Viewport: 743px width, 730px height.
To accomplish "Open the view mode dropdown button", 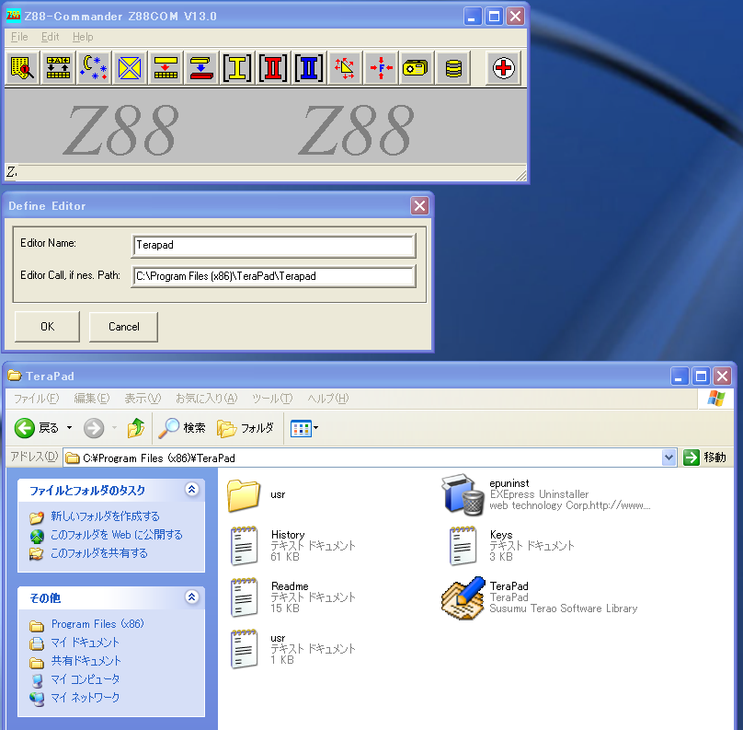I will click(x=304, y=428).
